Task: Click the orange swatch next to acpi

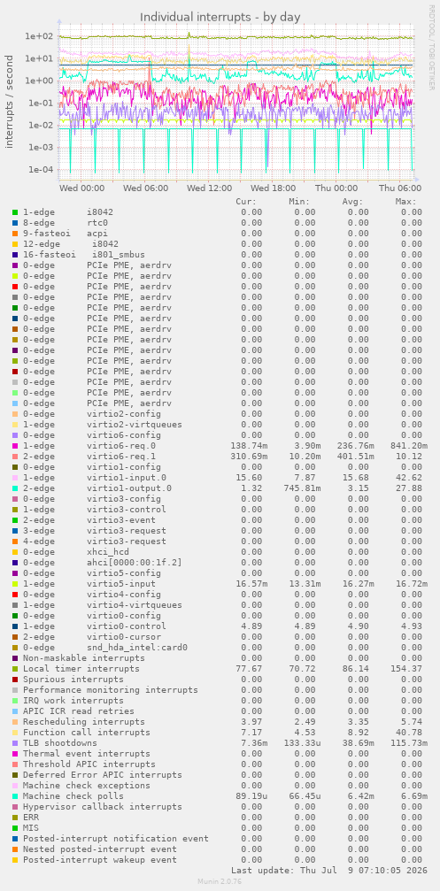Action: [x=15, y=234]
